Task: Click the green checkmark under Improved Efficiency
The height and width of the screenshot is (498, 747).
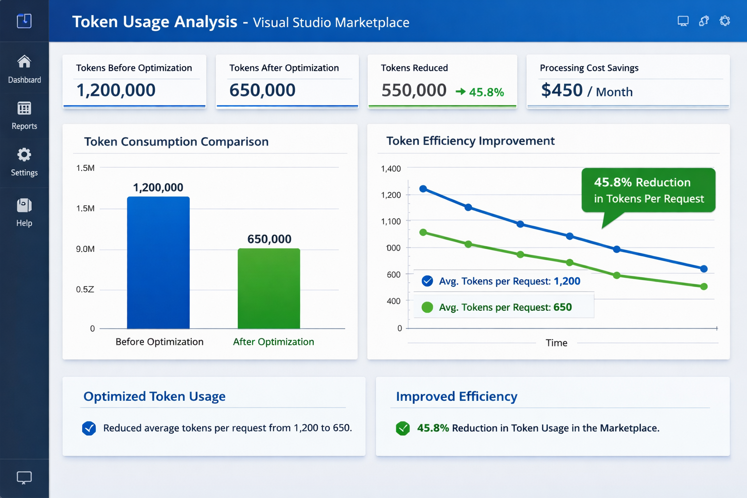Action: (403, 428)
